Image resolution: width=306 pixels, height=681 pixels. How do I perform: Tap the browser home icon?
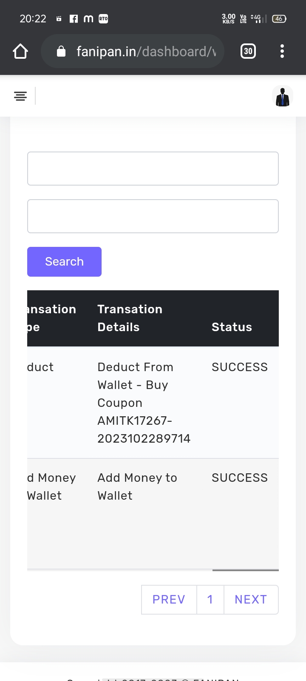click(x=20, y=52)
